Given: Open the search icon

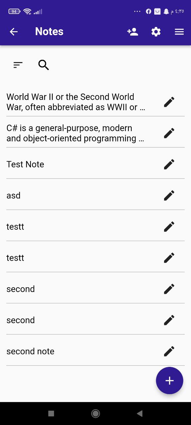Looking at the screenshot, I should [43, 65].
